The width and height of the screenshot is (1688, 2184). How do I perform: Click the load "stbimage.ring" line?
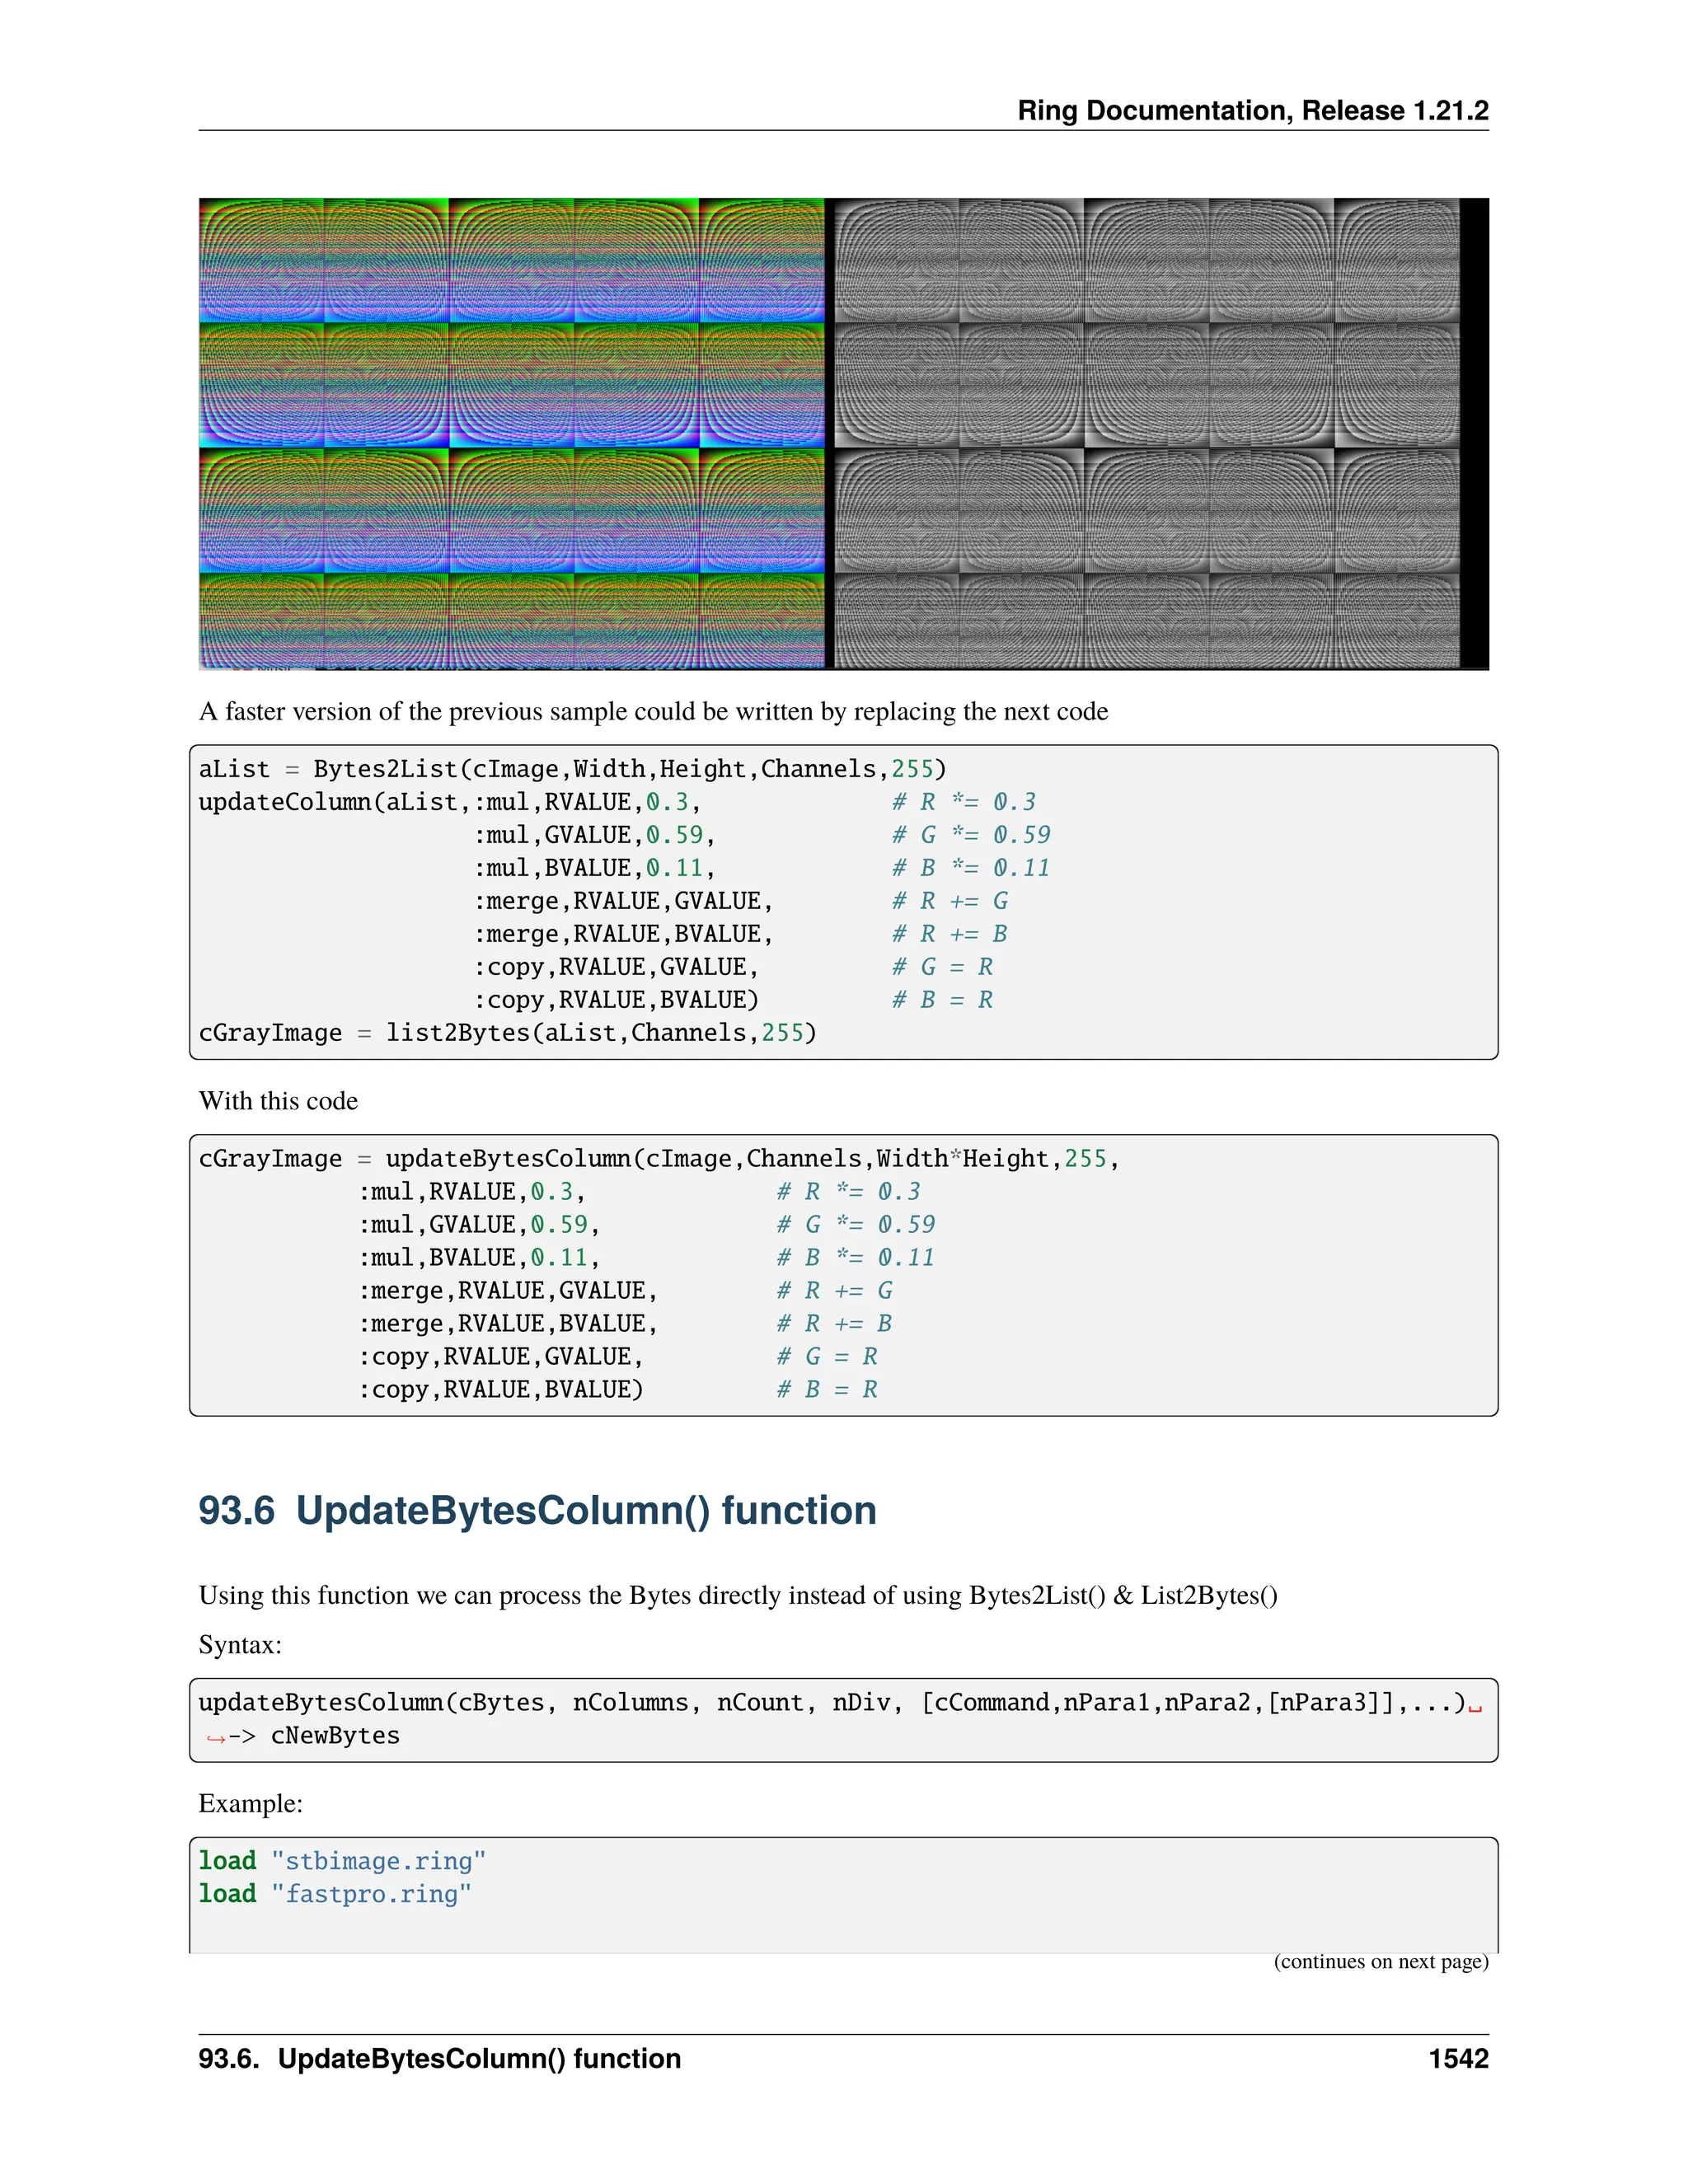pyautogui.click(x=342, y=1861)
